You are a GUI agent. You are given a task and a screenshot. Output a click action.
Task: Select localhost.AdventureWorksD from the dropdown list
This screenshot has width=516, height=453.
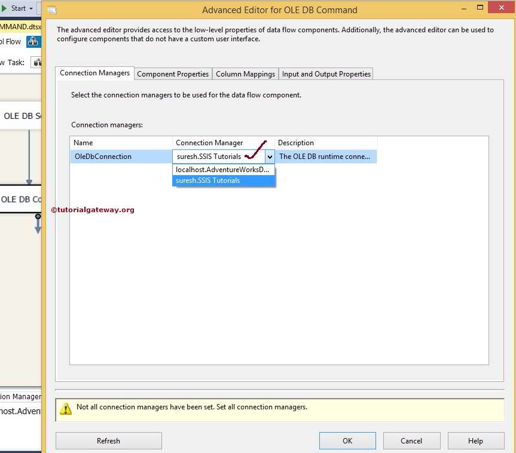222,169
